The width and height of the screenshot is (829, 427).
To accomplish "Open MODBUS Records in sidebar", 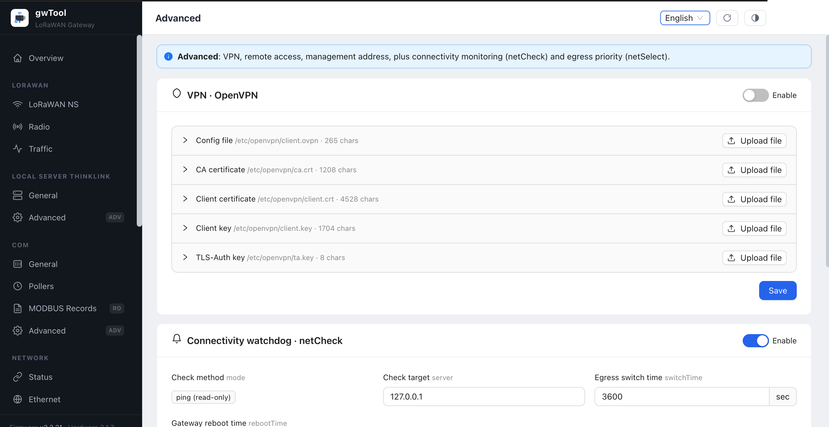I will click(x=68, y=308).
